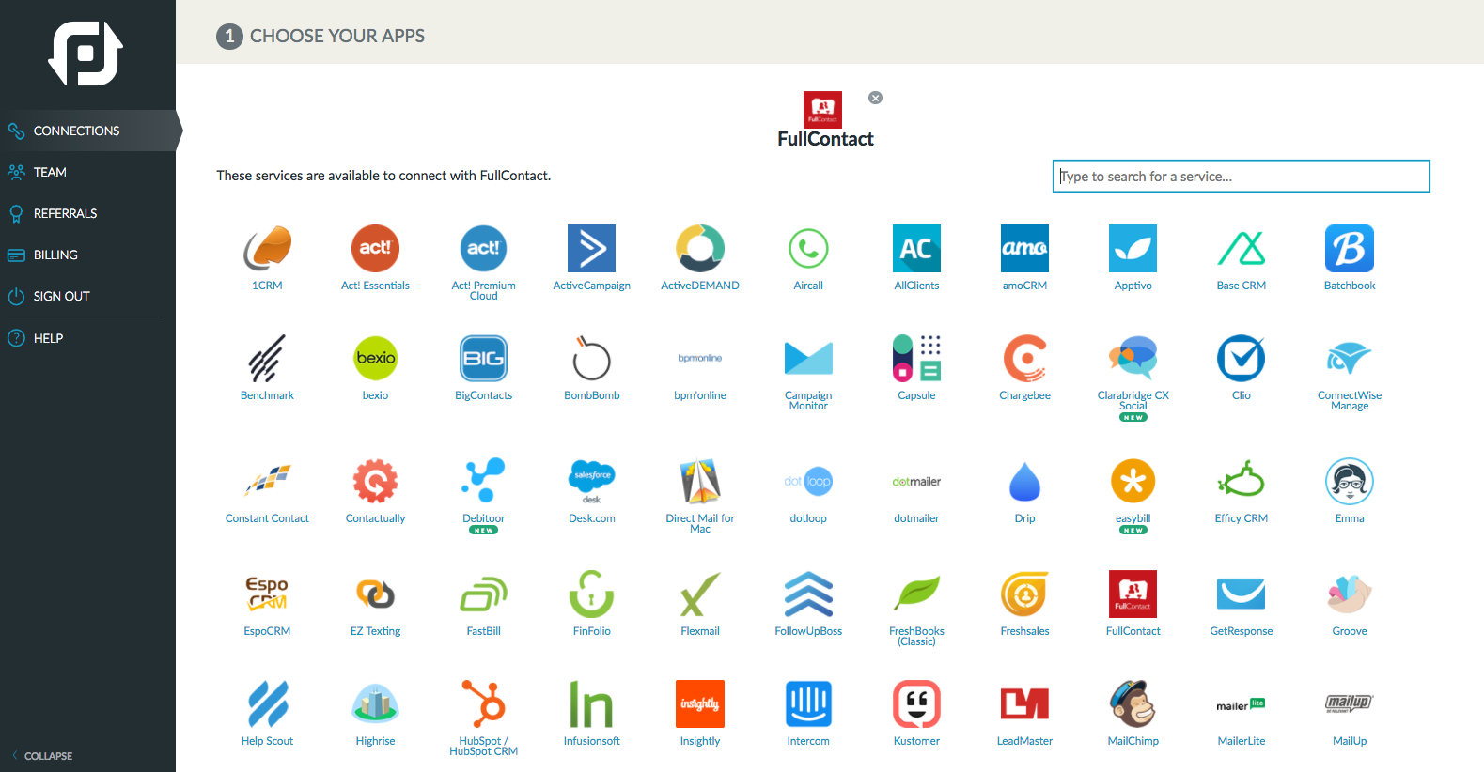The height and width of the screenshot is (772, 1484).
Task: Choose the BigContacts app
Action: (x=483, y=358)
